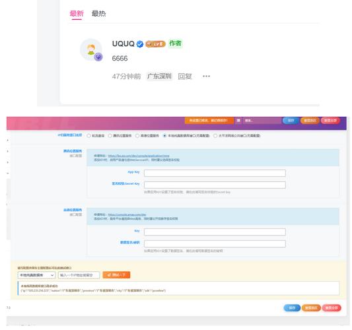Click the small square icon left of the header search
The height and width of the screenshot is (330, 352).
[238, 121]
